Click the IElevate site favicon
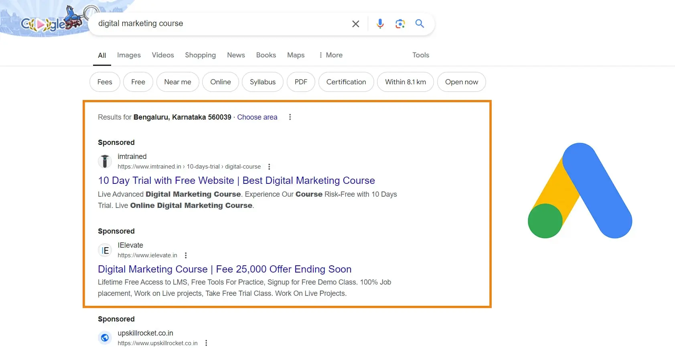The width and height of the screenshot is (675, 348). click(105, 250)
